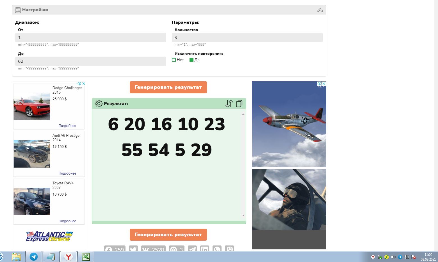Screen dimensions: 438x262
Task: Click the Dodge Challenger 2016 title text
Action: [67, 90]
